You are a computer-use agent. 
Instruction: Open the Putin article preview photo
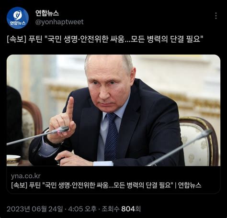(113, 110)
